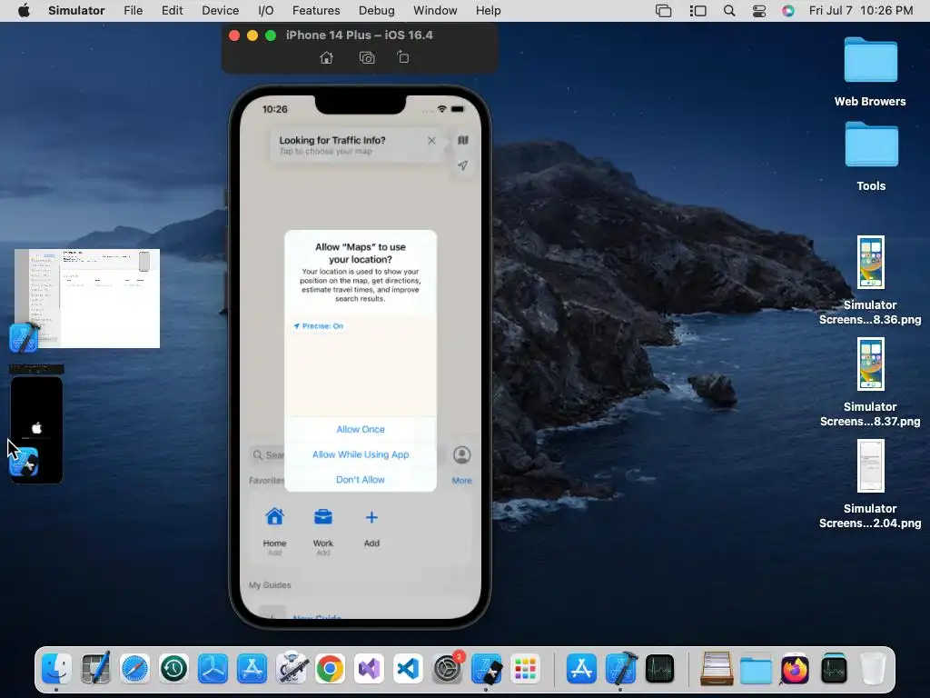The height and width of the screenshot is (698, 930).
Task: Open 'More' favorites link in Maps
Action: 462,481
